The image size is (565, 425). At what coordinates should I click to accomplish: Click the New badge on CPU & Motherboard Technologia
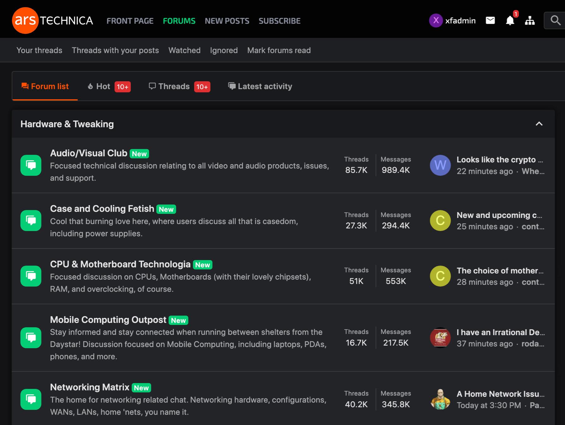click(203, 264)
